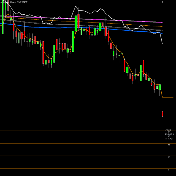This screenshot has height=176, width=176.
Task: Click the '19.55' price label
Action: coord(168,130)
